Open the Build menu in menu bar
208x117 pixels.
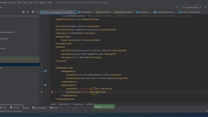tap(19, 2)
